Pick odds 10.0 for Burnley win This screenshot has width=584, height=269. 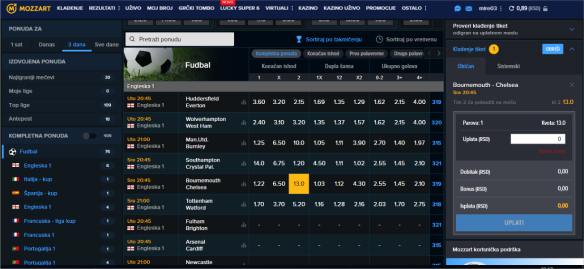(299, 143)
